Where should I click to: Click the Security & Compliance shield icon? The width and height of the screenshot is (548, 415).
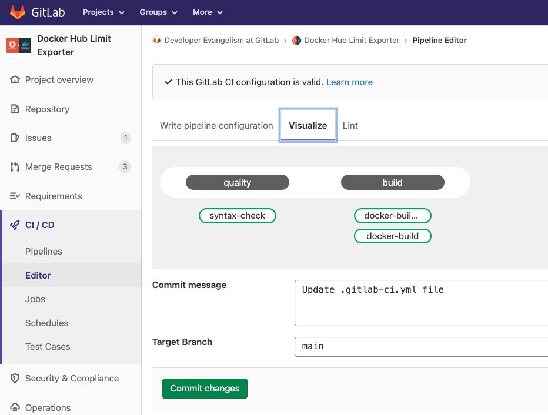[x=15, y=379]
